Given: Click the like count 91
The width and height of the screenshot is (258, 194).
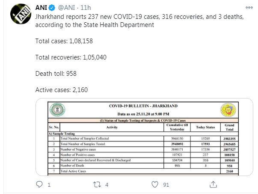Looking at the screenshot, I should tap(166, 185).
